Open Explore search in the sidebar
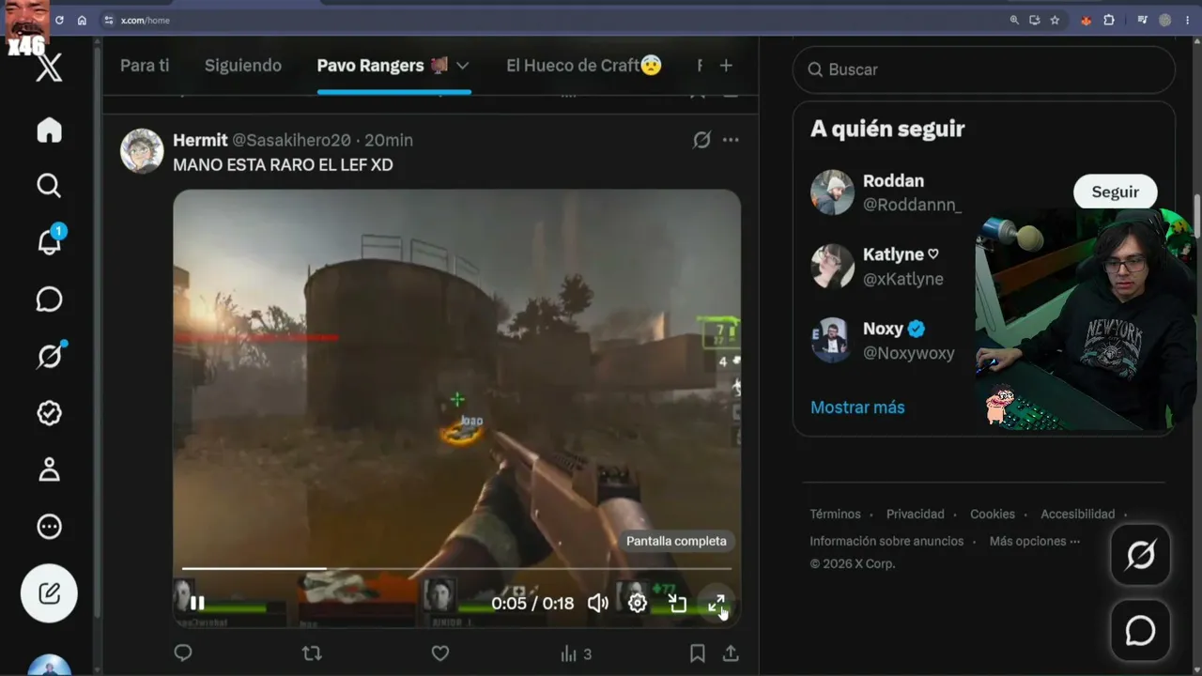 [49, 186]
